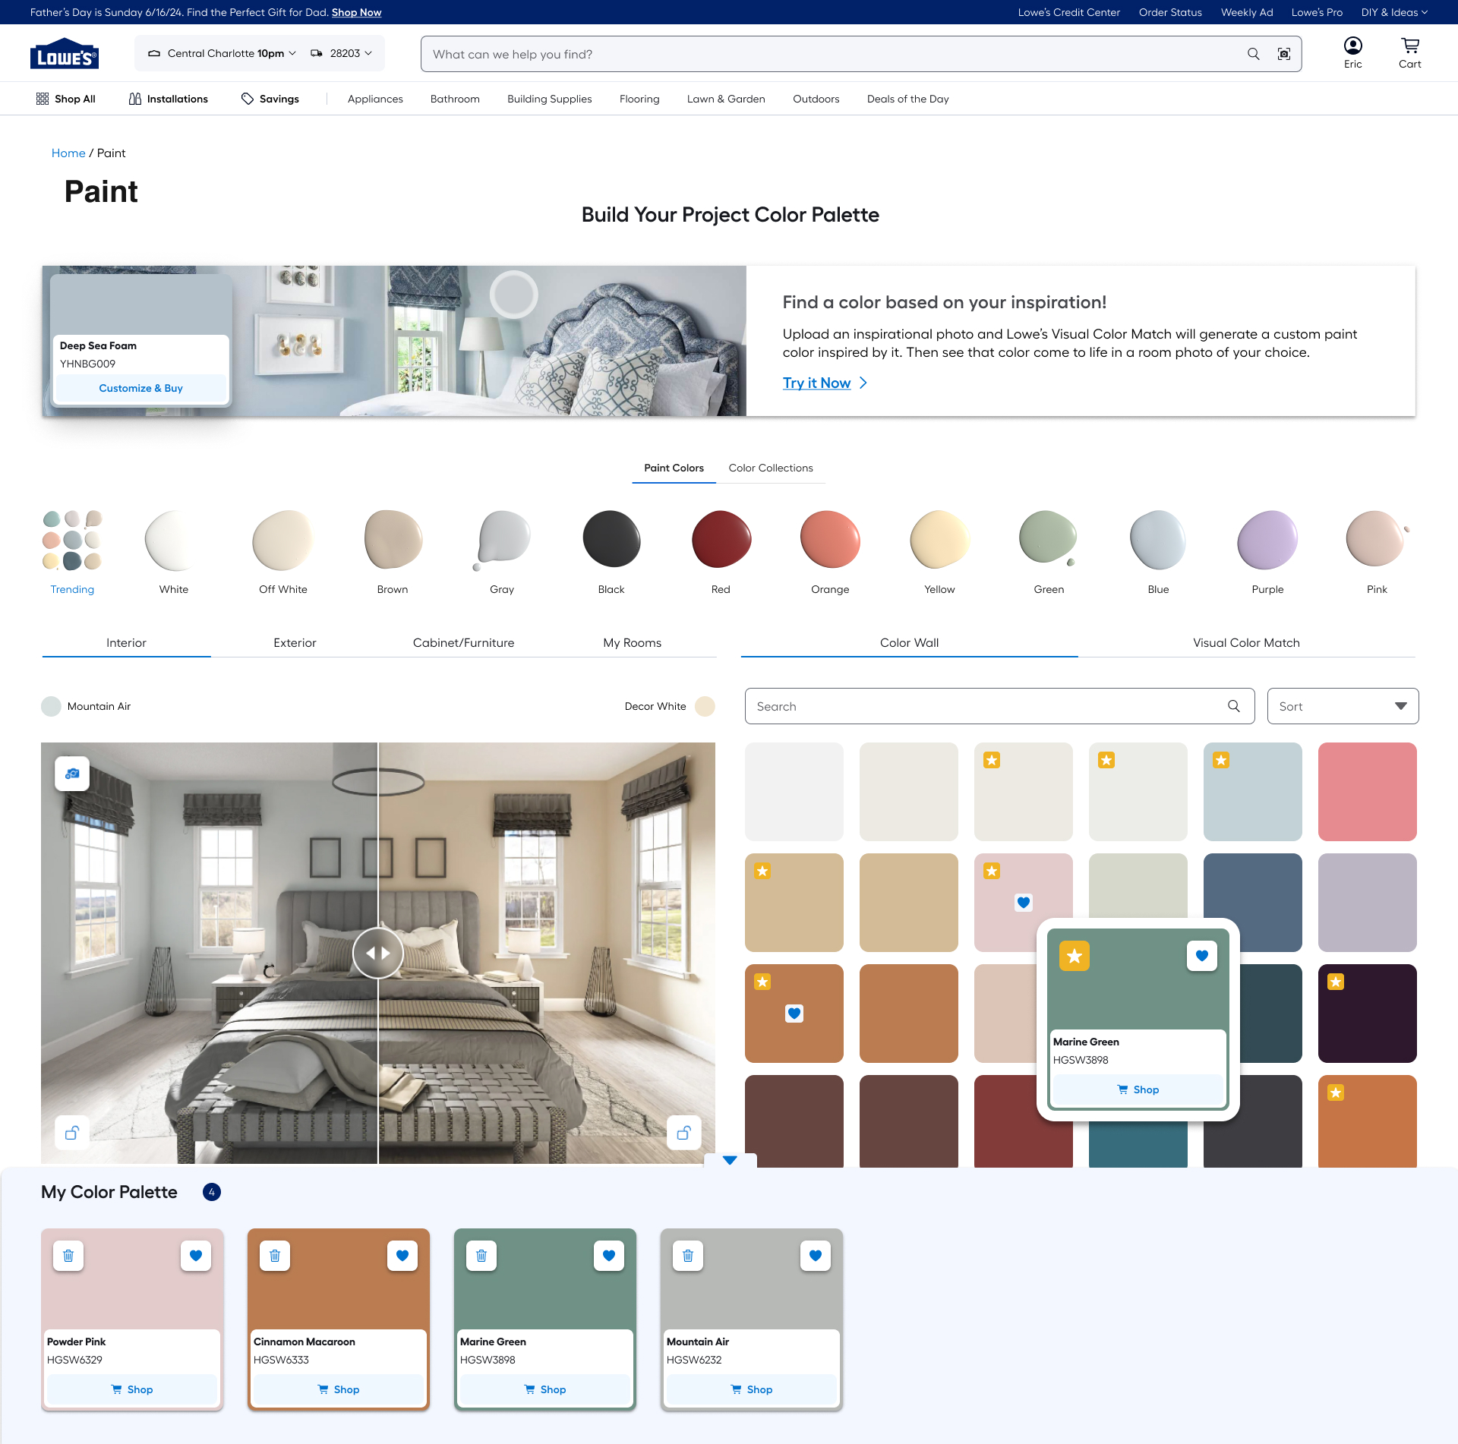The height and width of the screenshot is (1444, 1458).
Task: Click Shop in Marine Green popup
Action: click(1138, 1089)
